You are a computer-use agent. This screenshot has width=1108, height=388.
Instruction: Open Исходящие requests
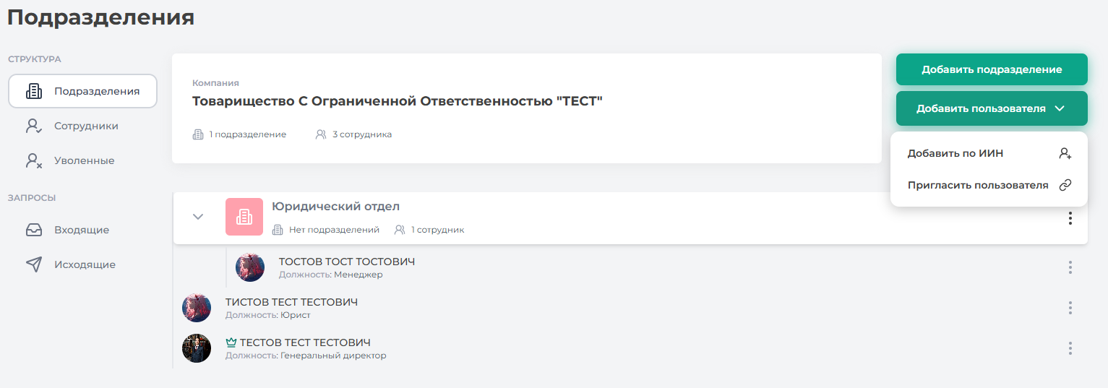[x=84, y=264]
